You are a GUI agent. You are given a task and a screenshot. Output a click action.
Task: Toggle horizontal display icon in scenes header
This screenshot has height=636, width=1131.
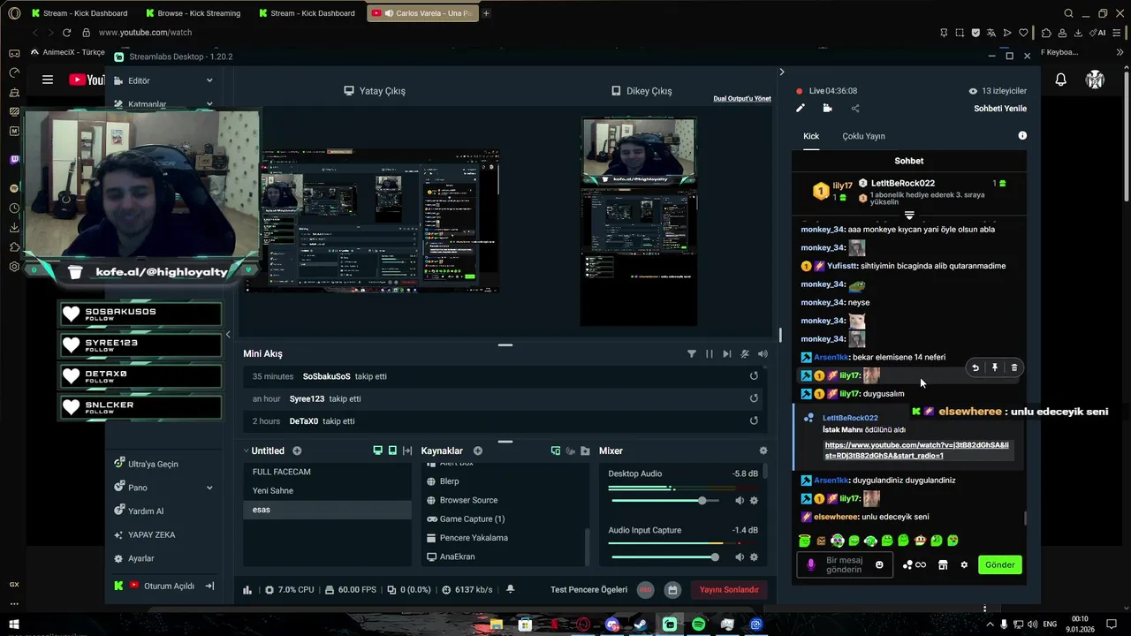click(378, 450)
